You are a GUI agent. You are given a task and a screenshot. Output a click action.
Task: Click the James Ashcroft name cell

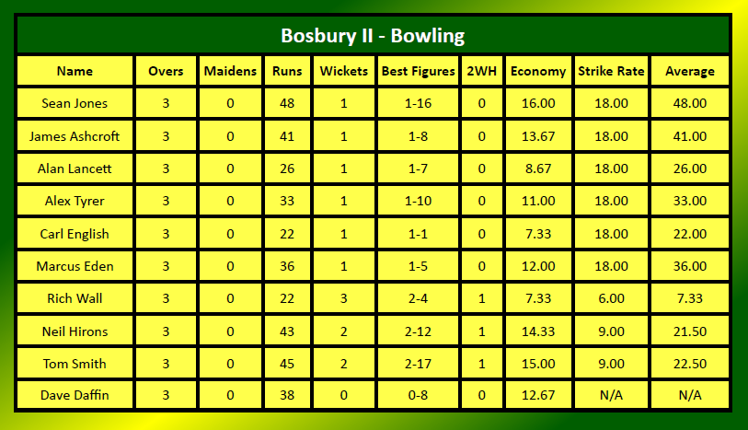[x=75, y=136]
